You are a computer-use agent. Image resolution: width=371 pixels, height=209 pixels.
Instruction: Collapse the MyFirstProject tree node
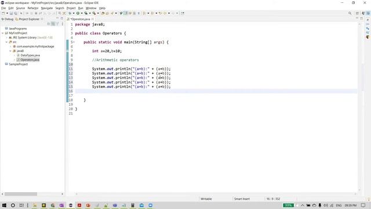click(2, 33)
